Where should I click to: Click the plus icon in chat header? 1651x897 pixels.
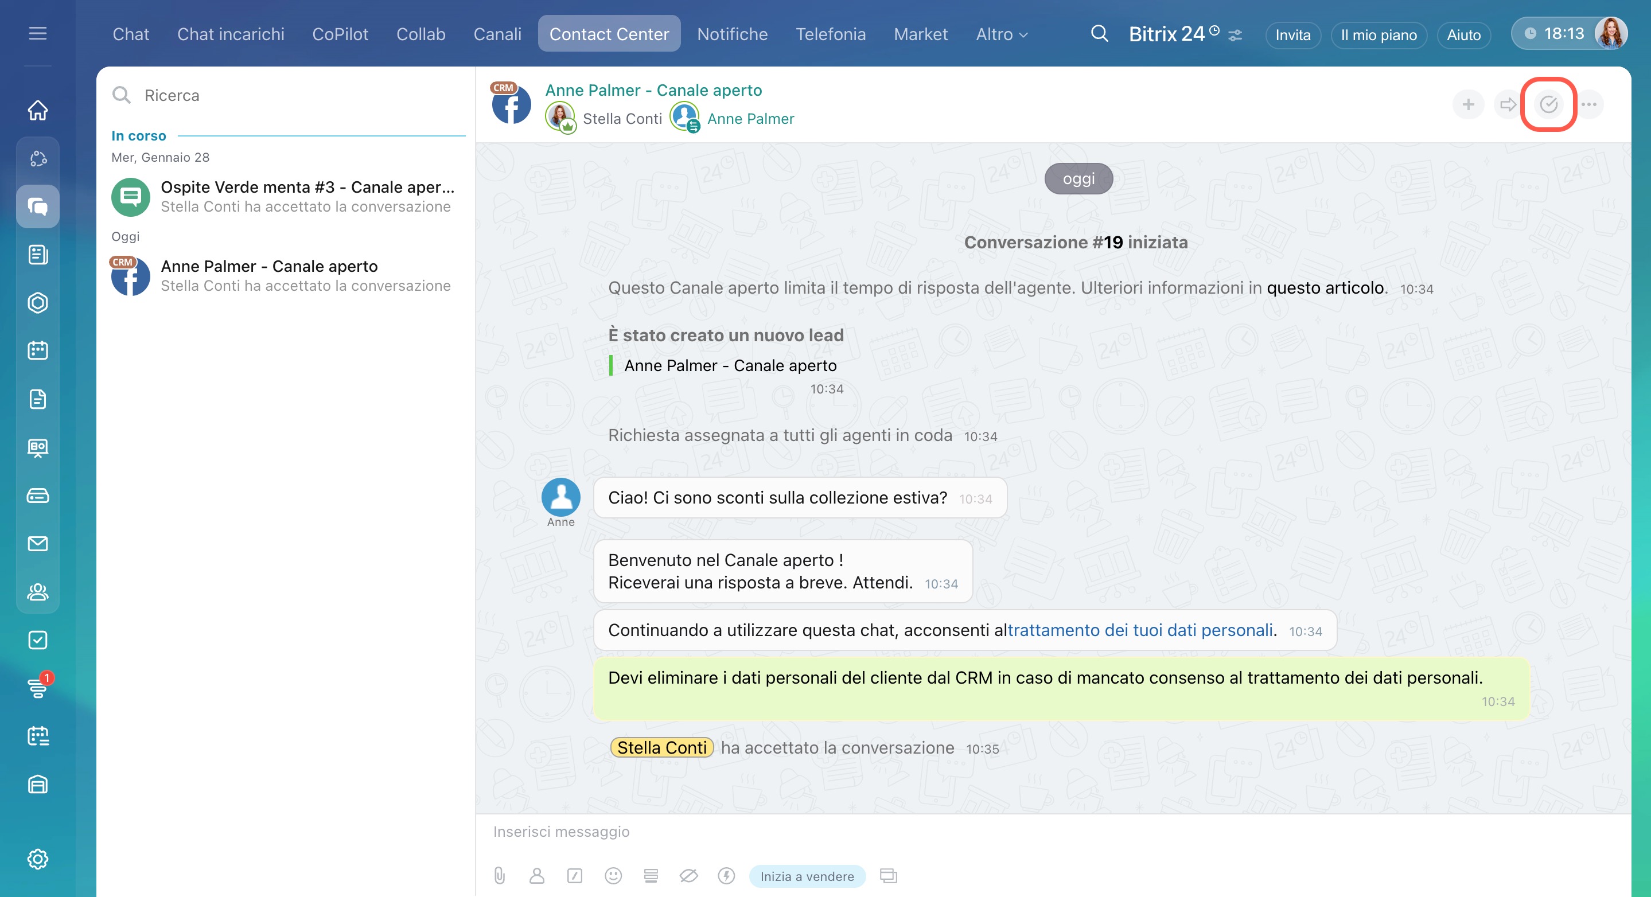(x=1467, y=104)
